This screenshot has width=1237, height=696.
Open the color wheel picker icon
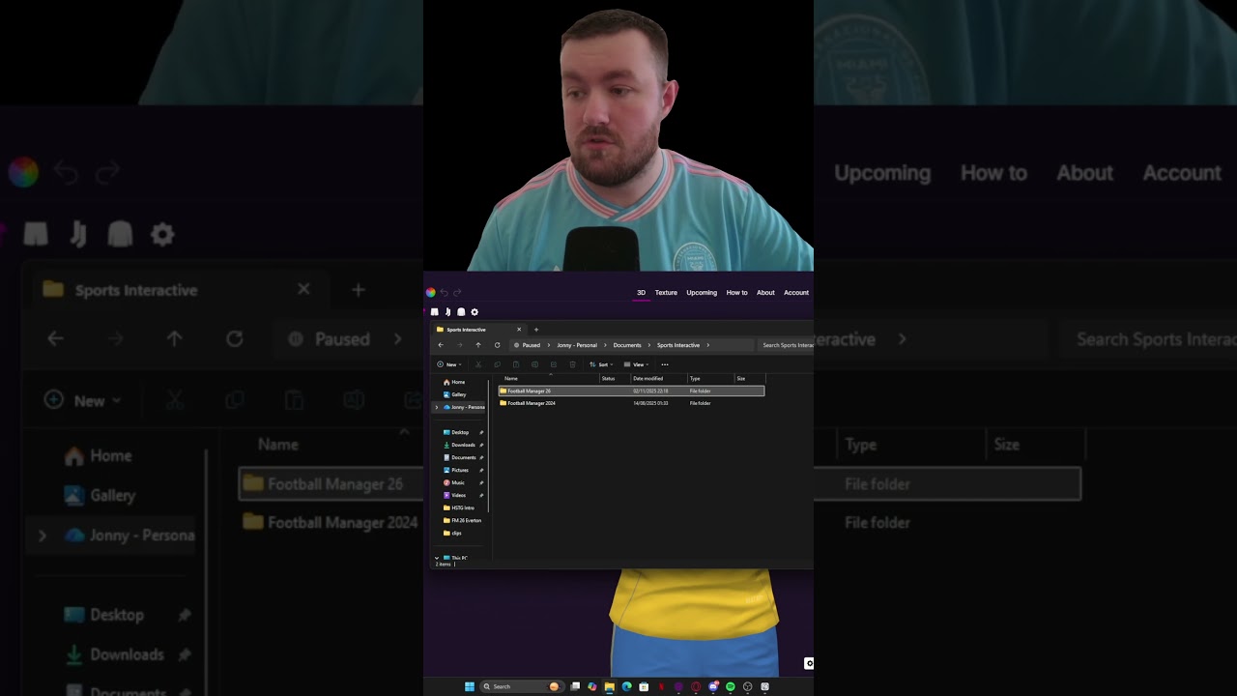click(430, 292)
